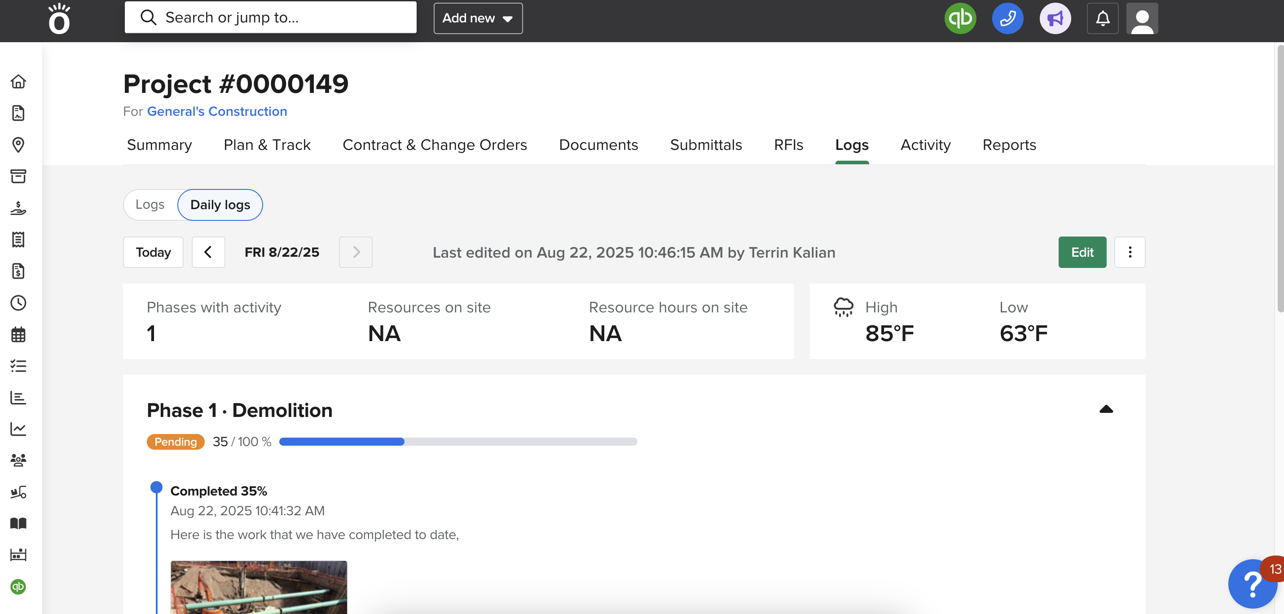
Task: Open the notifications bell
Action: pos(1102,19)
